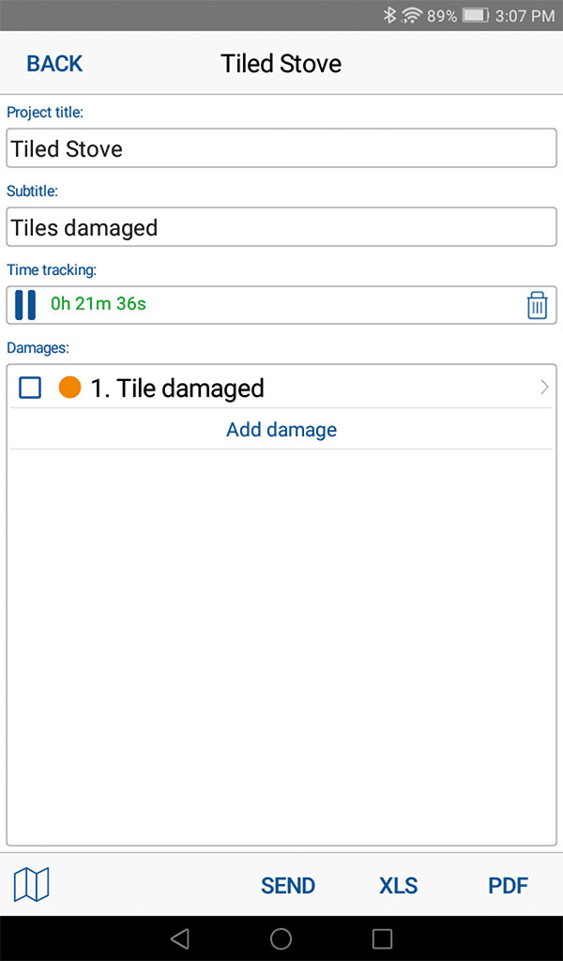Export project as XLS

(398, 885)
